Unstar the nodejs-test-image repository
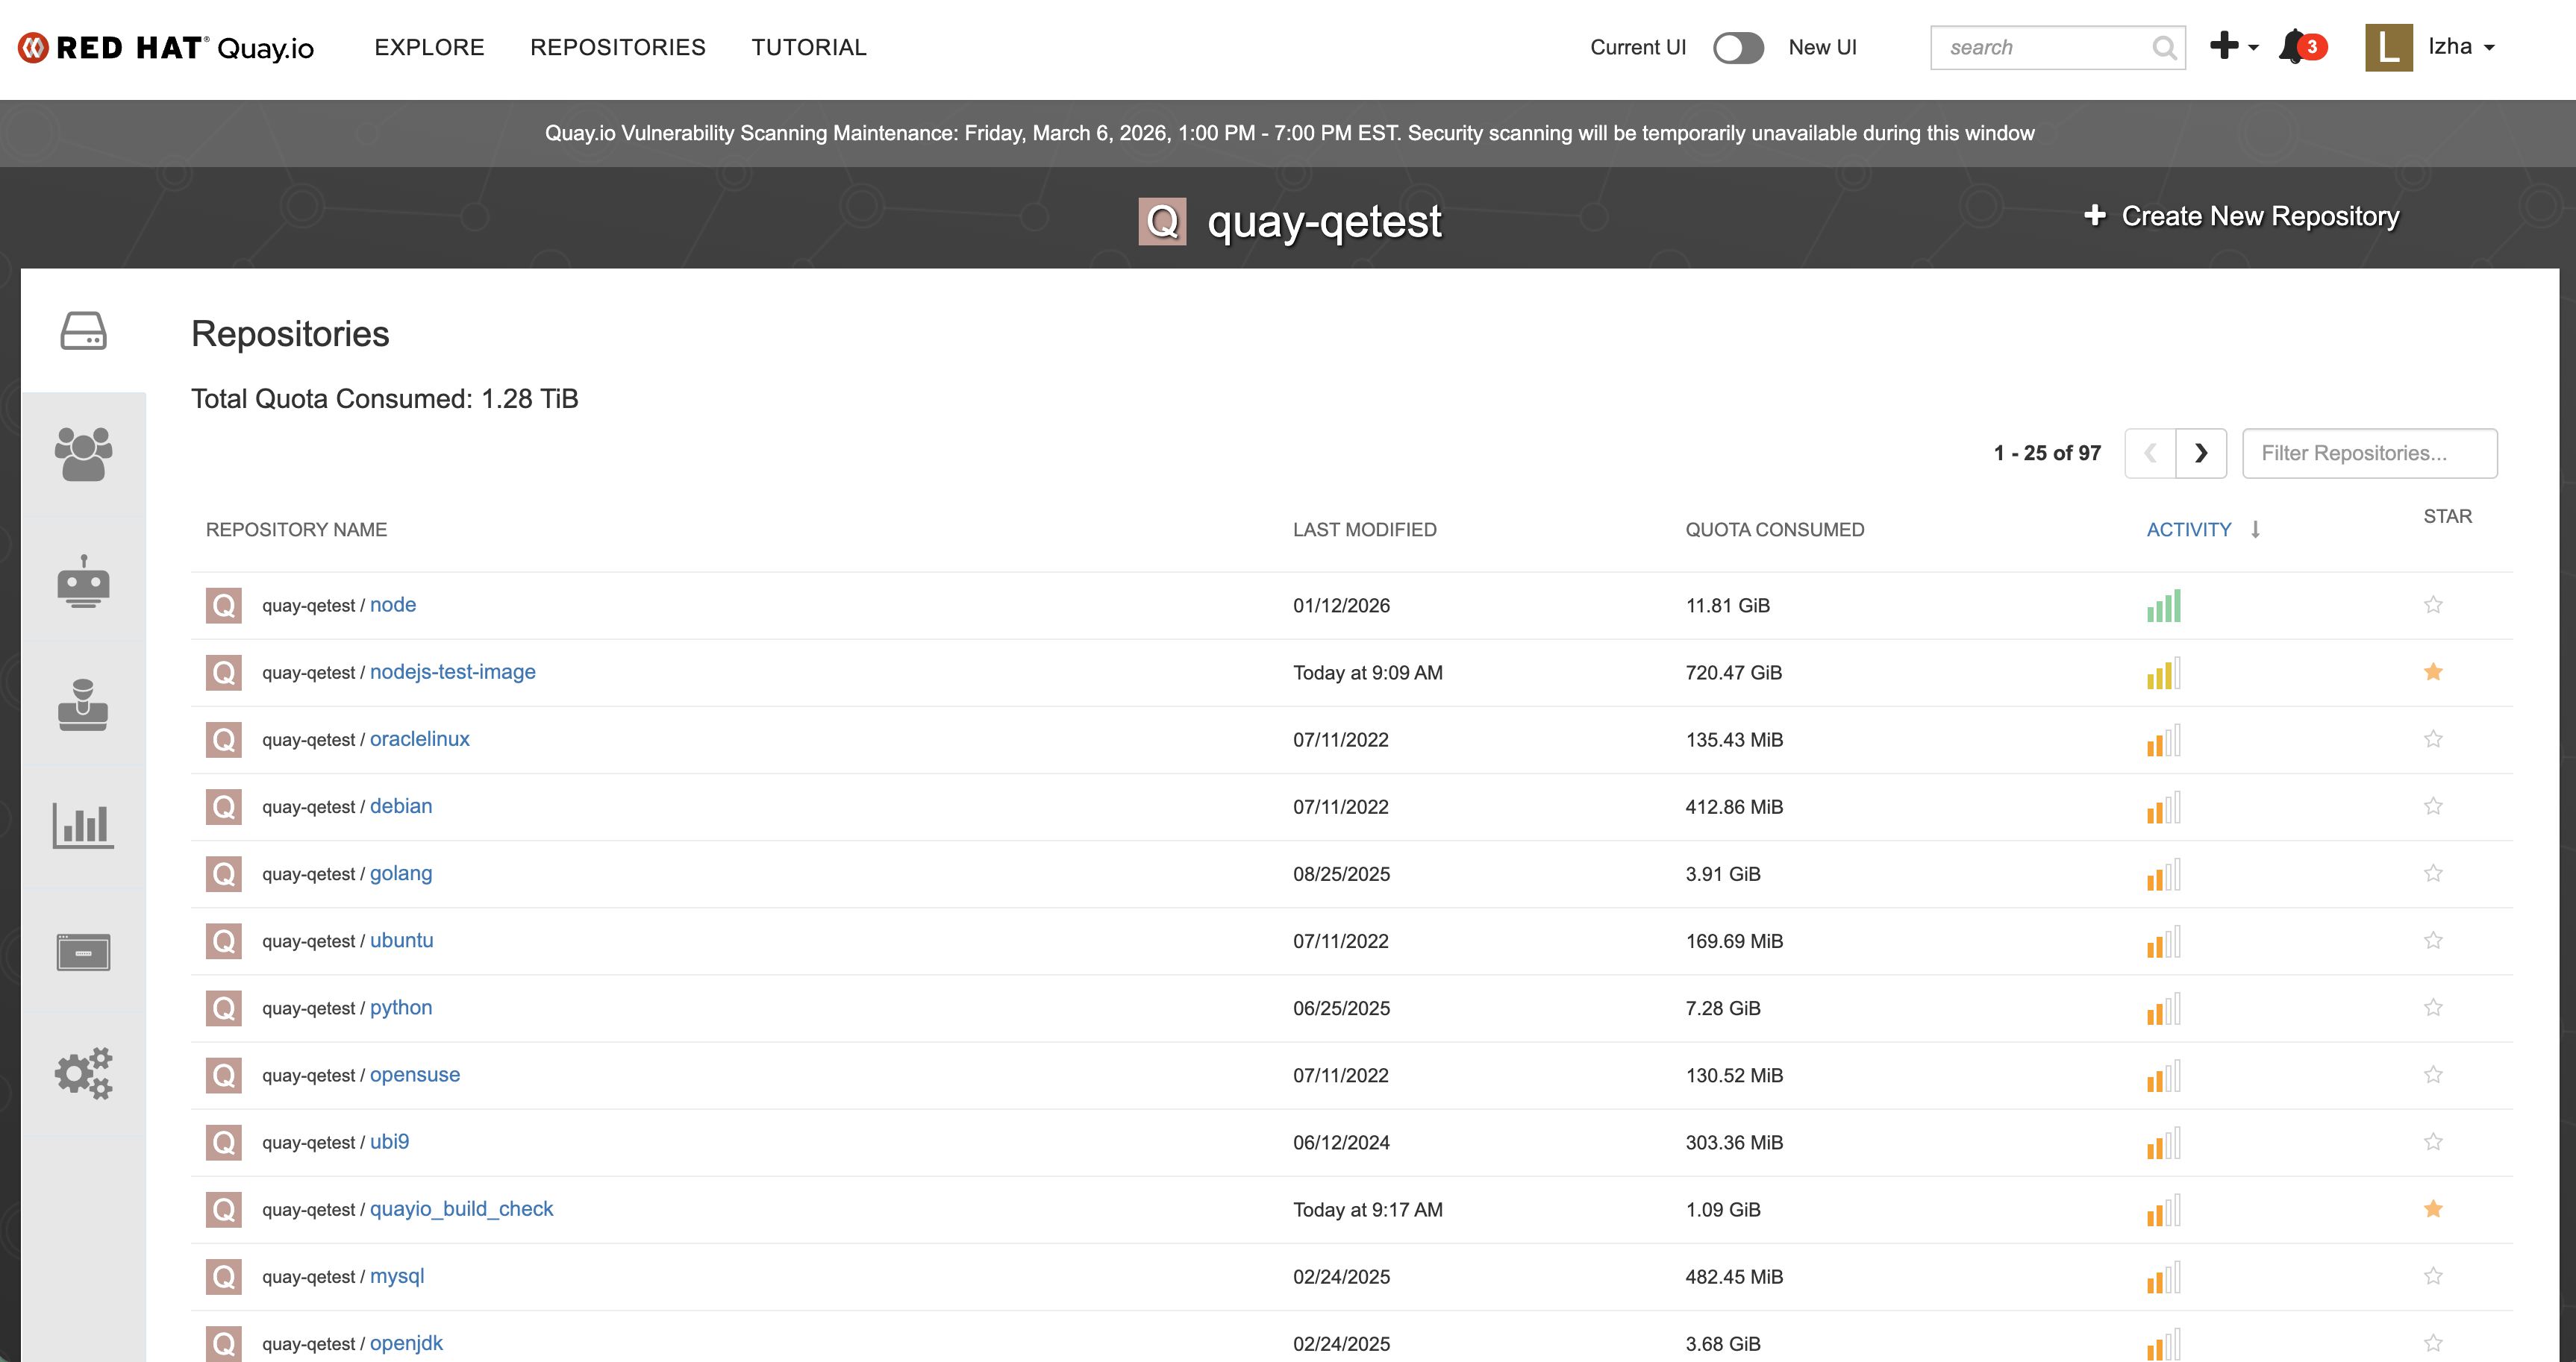2576x1362 pixels. click(2433, 671)
